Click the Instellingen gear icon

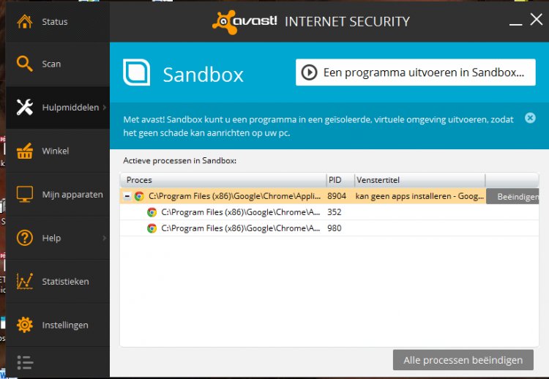(x=24, y=325)
